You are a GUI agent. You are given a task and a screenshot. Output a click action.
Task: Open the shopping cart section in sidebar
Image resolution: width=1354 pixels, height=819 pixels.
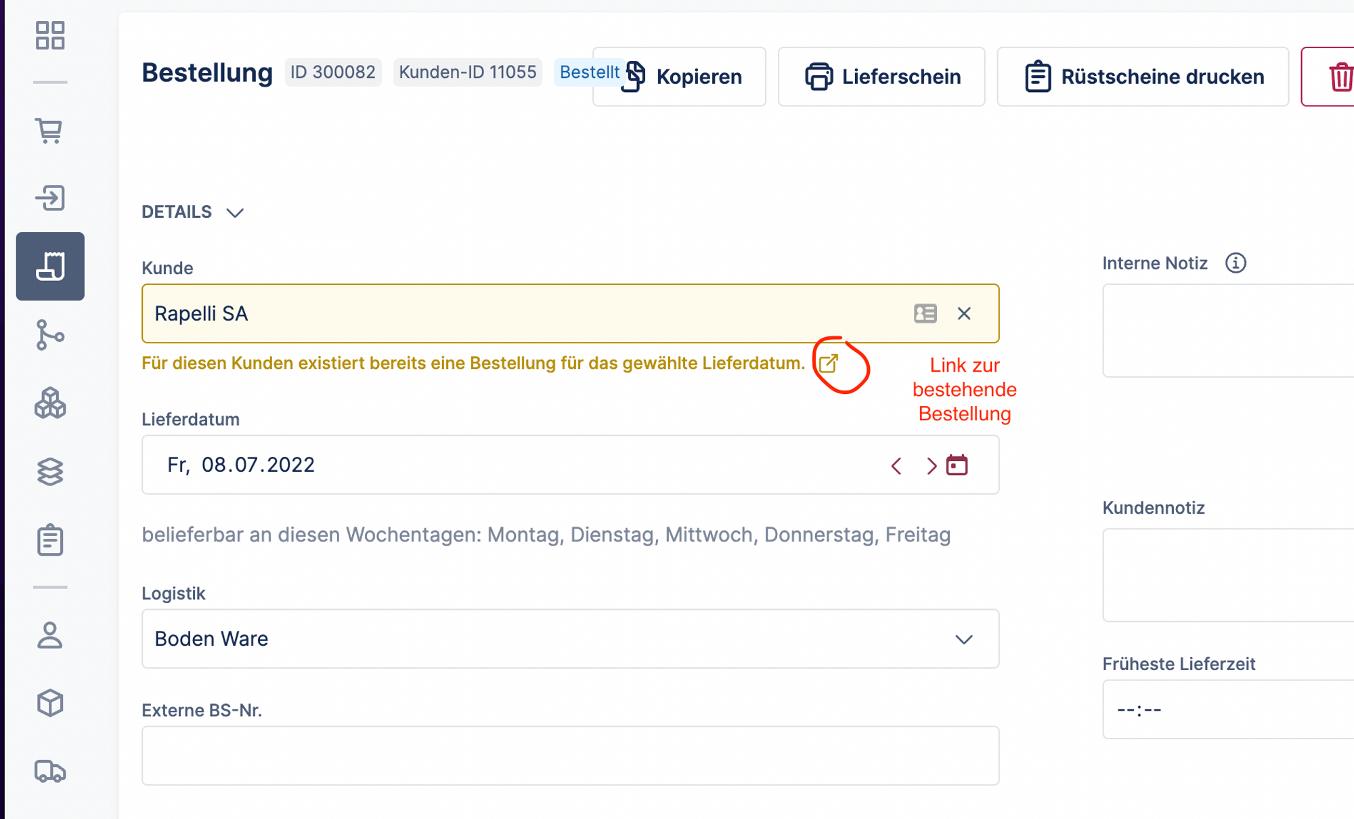click(50, 131)
